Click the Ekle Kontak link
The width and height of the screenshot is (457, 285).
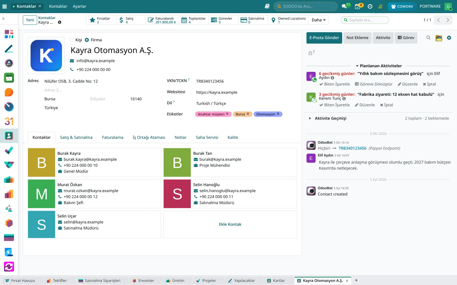pyautogui.click(x=230, y=224)
